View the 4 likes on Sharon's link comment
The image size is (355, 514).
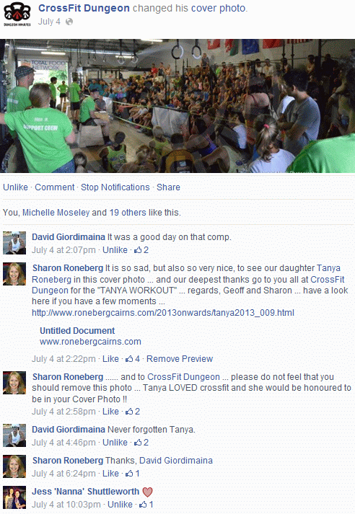tap(133, 359)
